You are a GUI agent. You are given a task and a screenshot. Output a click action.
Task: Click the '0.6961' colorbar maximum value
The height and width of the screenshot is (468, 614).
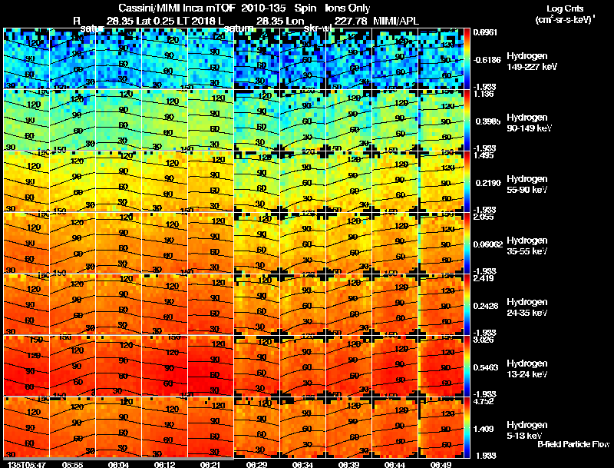pos(485,32)
